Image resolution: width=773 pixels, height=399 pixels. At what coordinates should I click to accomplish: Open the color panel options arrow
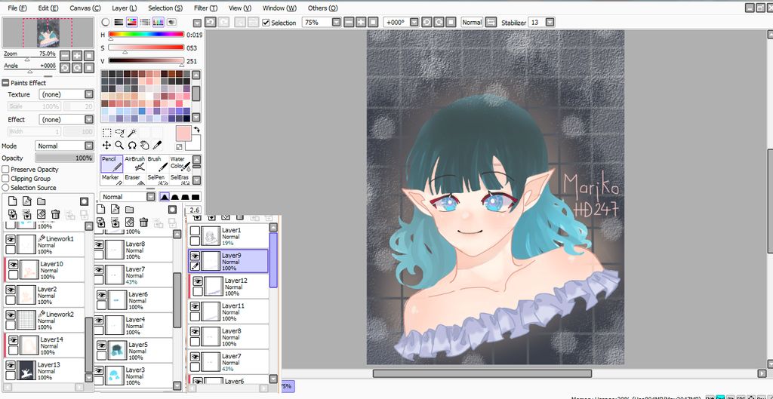pos(197,23)
